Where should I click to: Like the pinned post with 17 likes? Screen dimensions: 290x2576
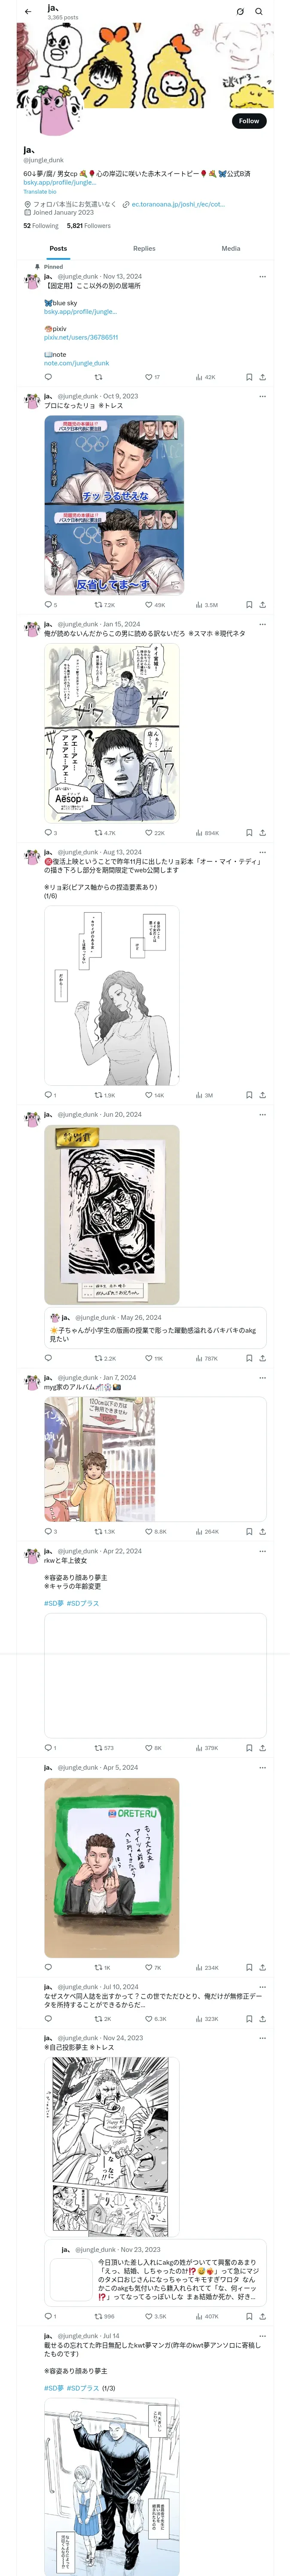(x=152, y=377)
